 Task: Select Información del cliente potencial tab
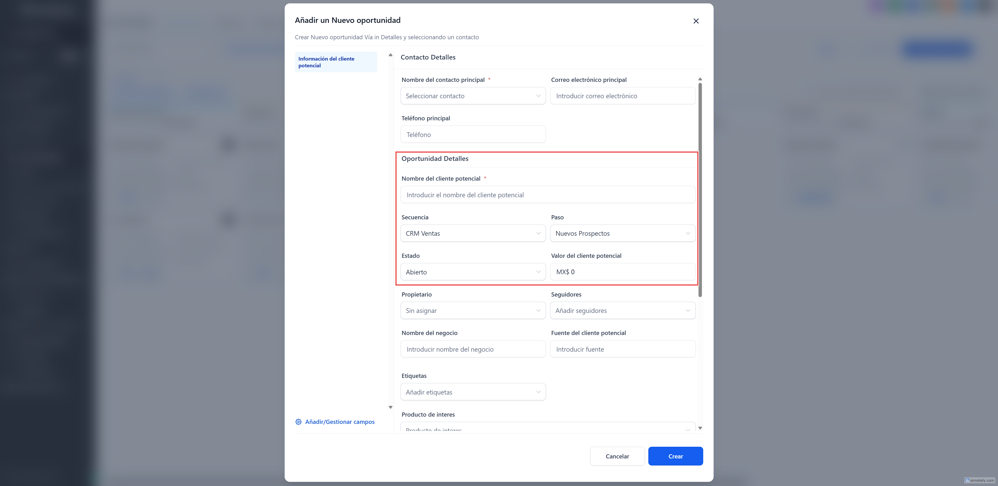click(x=336, y=62)
